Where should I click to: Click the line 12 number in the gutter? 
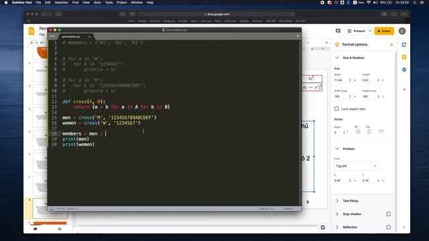pos(54,101)
